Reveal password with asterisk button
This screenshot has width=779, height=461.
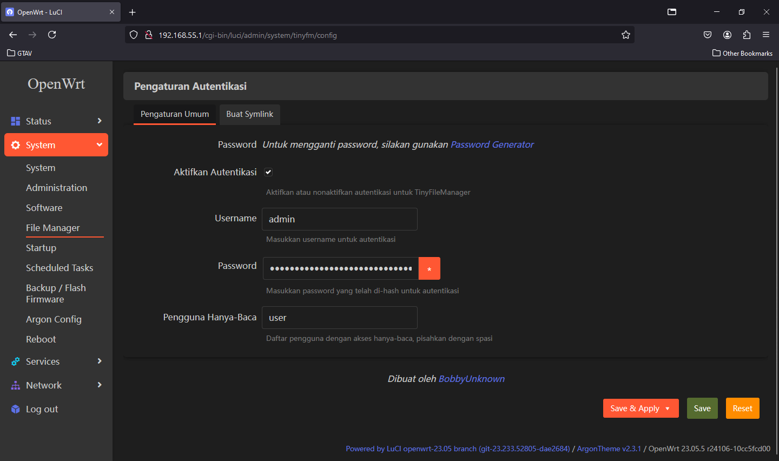pos(430,268)
